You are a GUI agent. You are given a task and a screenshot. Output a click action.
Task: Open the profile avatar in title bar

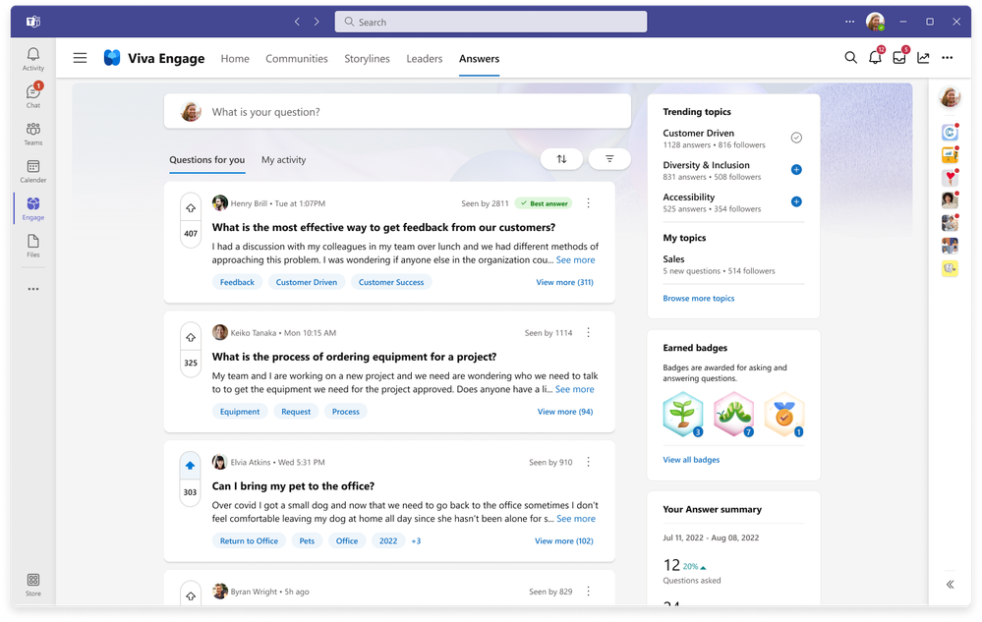(x=875, y=22)
